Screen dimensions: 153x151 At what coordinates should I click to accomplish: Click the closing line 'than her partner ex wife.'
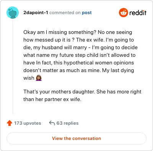click(52, 99)
